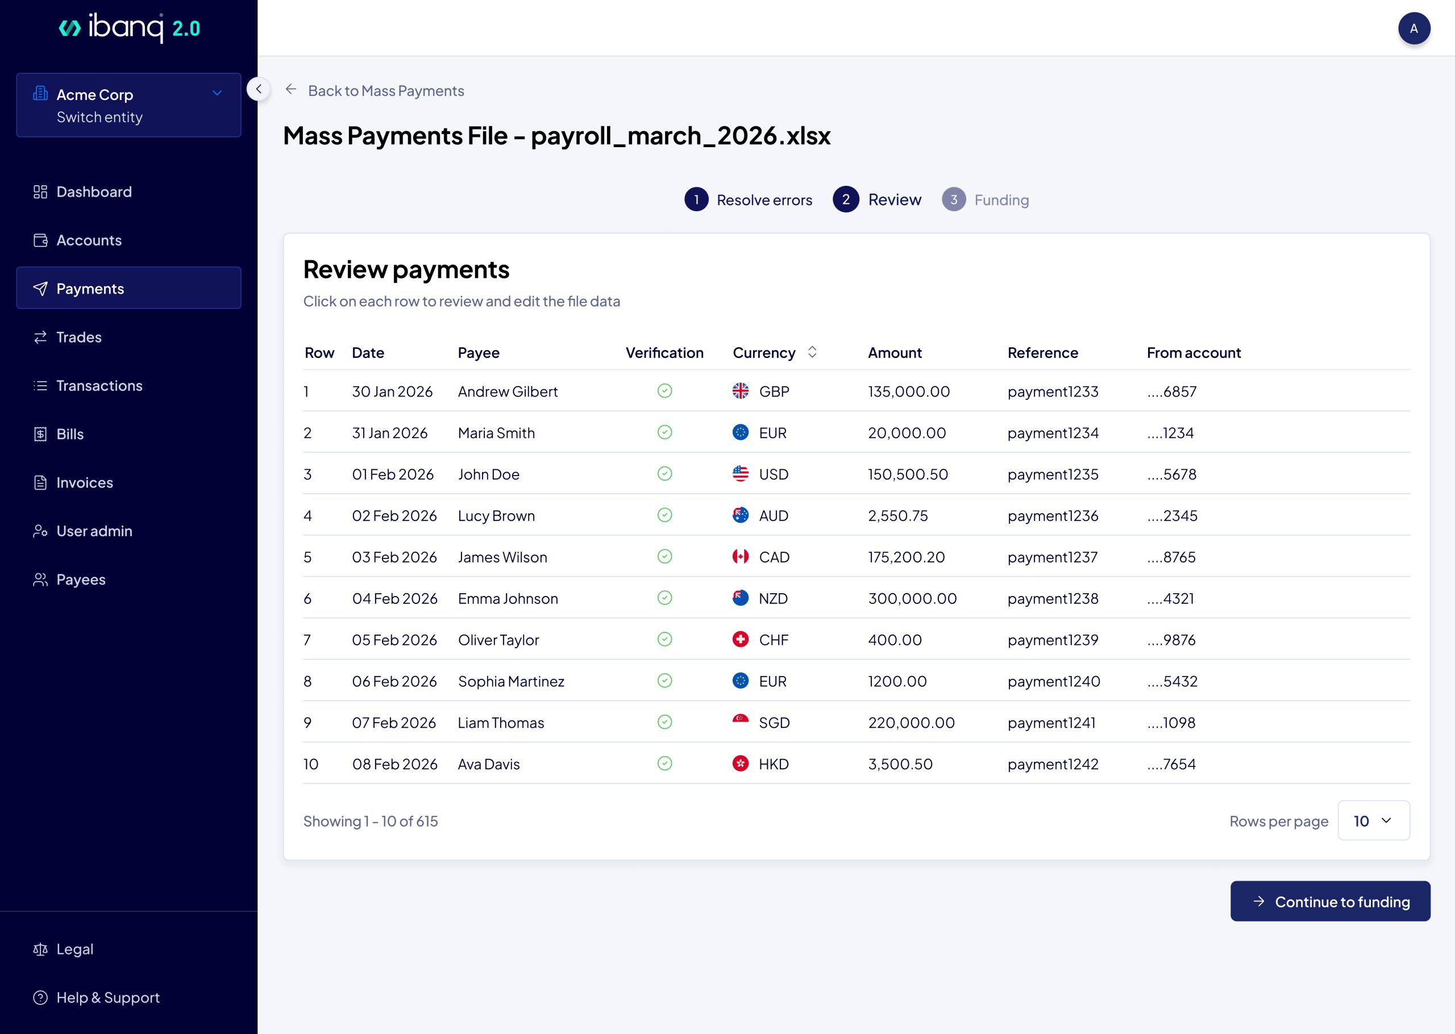The image size is (1455, 1034).
Task: Select step 2 Review
Action: click(x=877, y=199)
